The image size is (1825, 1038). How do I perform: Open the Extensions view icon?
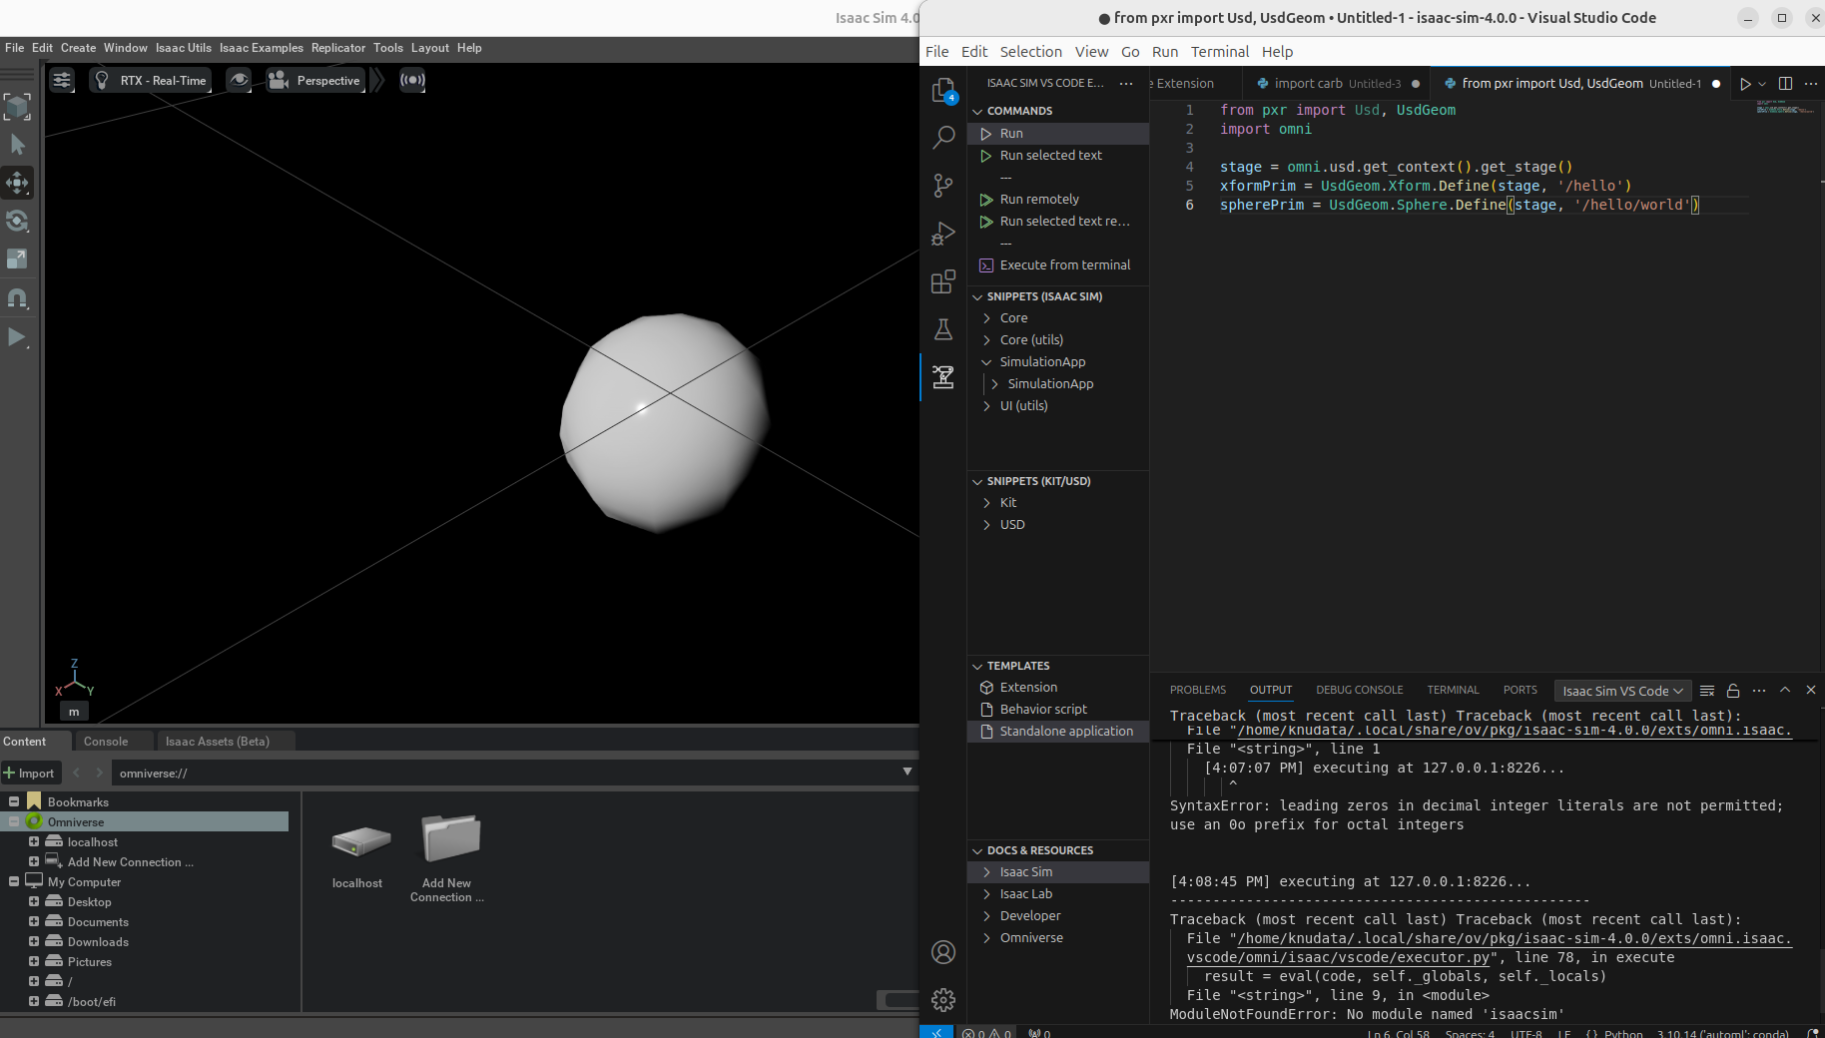coord(942,281)
